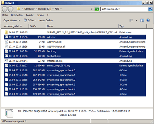Open the Bearbeiten menu
The height and width of the screenshot is (124, 154).
tap(17, 15)
